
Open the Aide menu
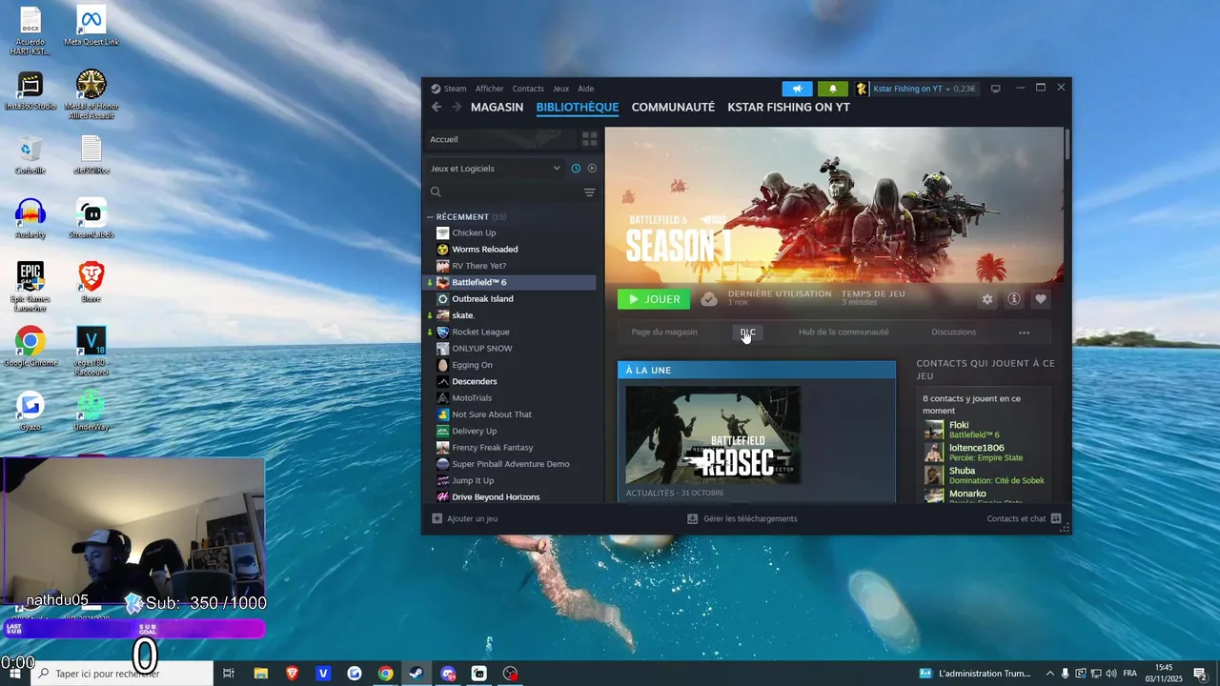point(585,89)
